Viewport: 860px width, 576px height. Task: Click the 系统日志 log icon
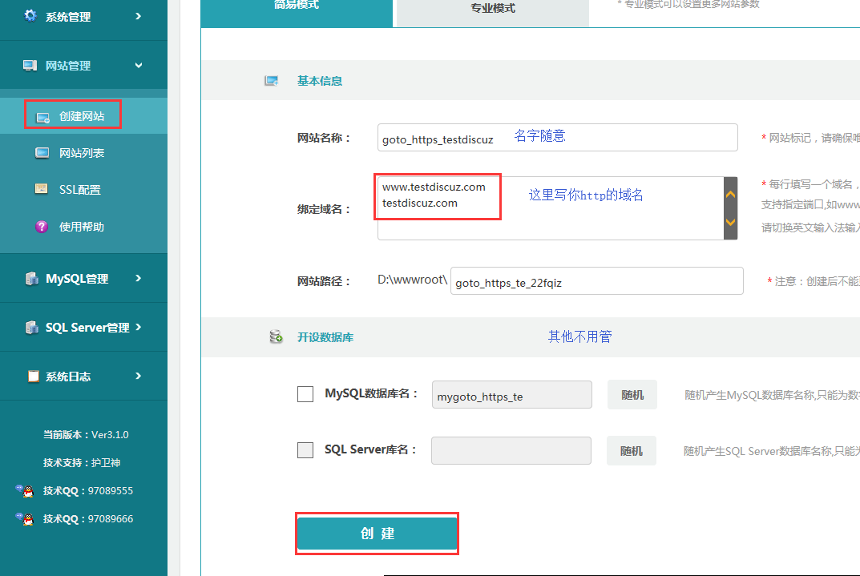click(x=33, y=377)
